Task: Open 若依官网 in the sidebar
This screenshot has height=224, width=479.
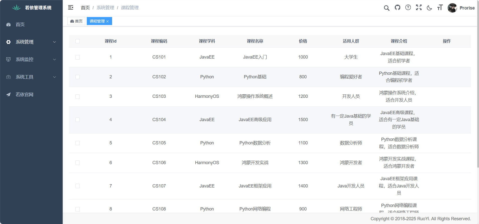Action: pos(24,95)
